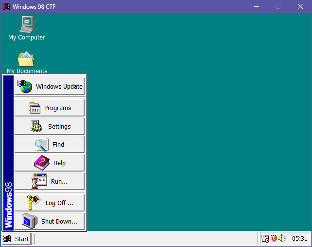The height and width of the screenshot is (247, 312).
Task: Click the Run hourglass window icon
Action: pos(39,181)
